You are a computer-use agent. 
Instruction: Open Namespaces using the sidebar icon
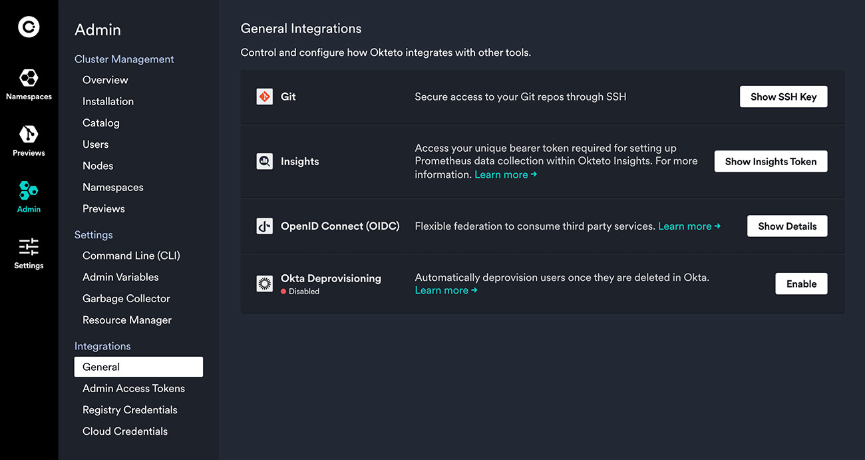(28, 80)
